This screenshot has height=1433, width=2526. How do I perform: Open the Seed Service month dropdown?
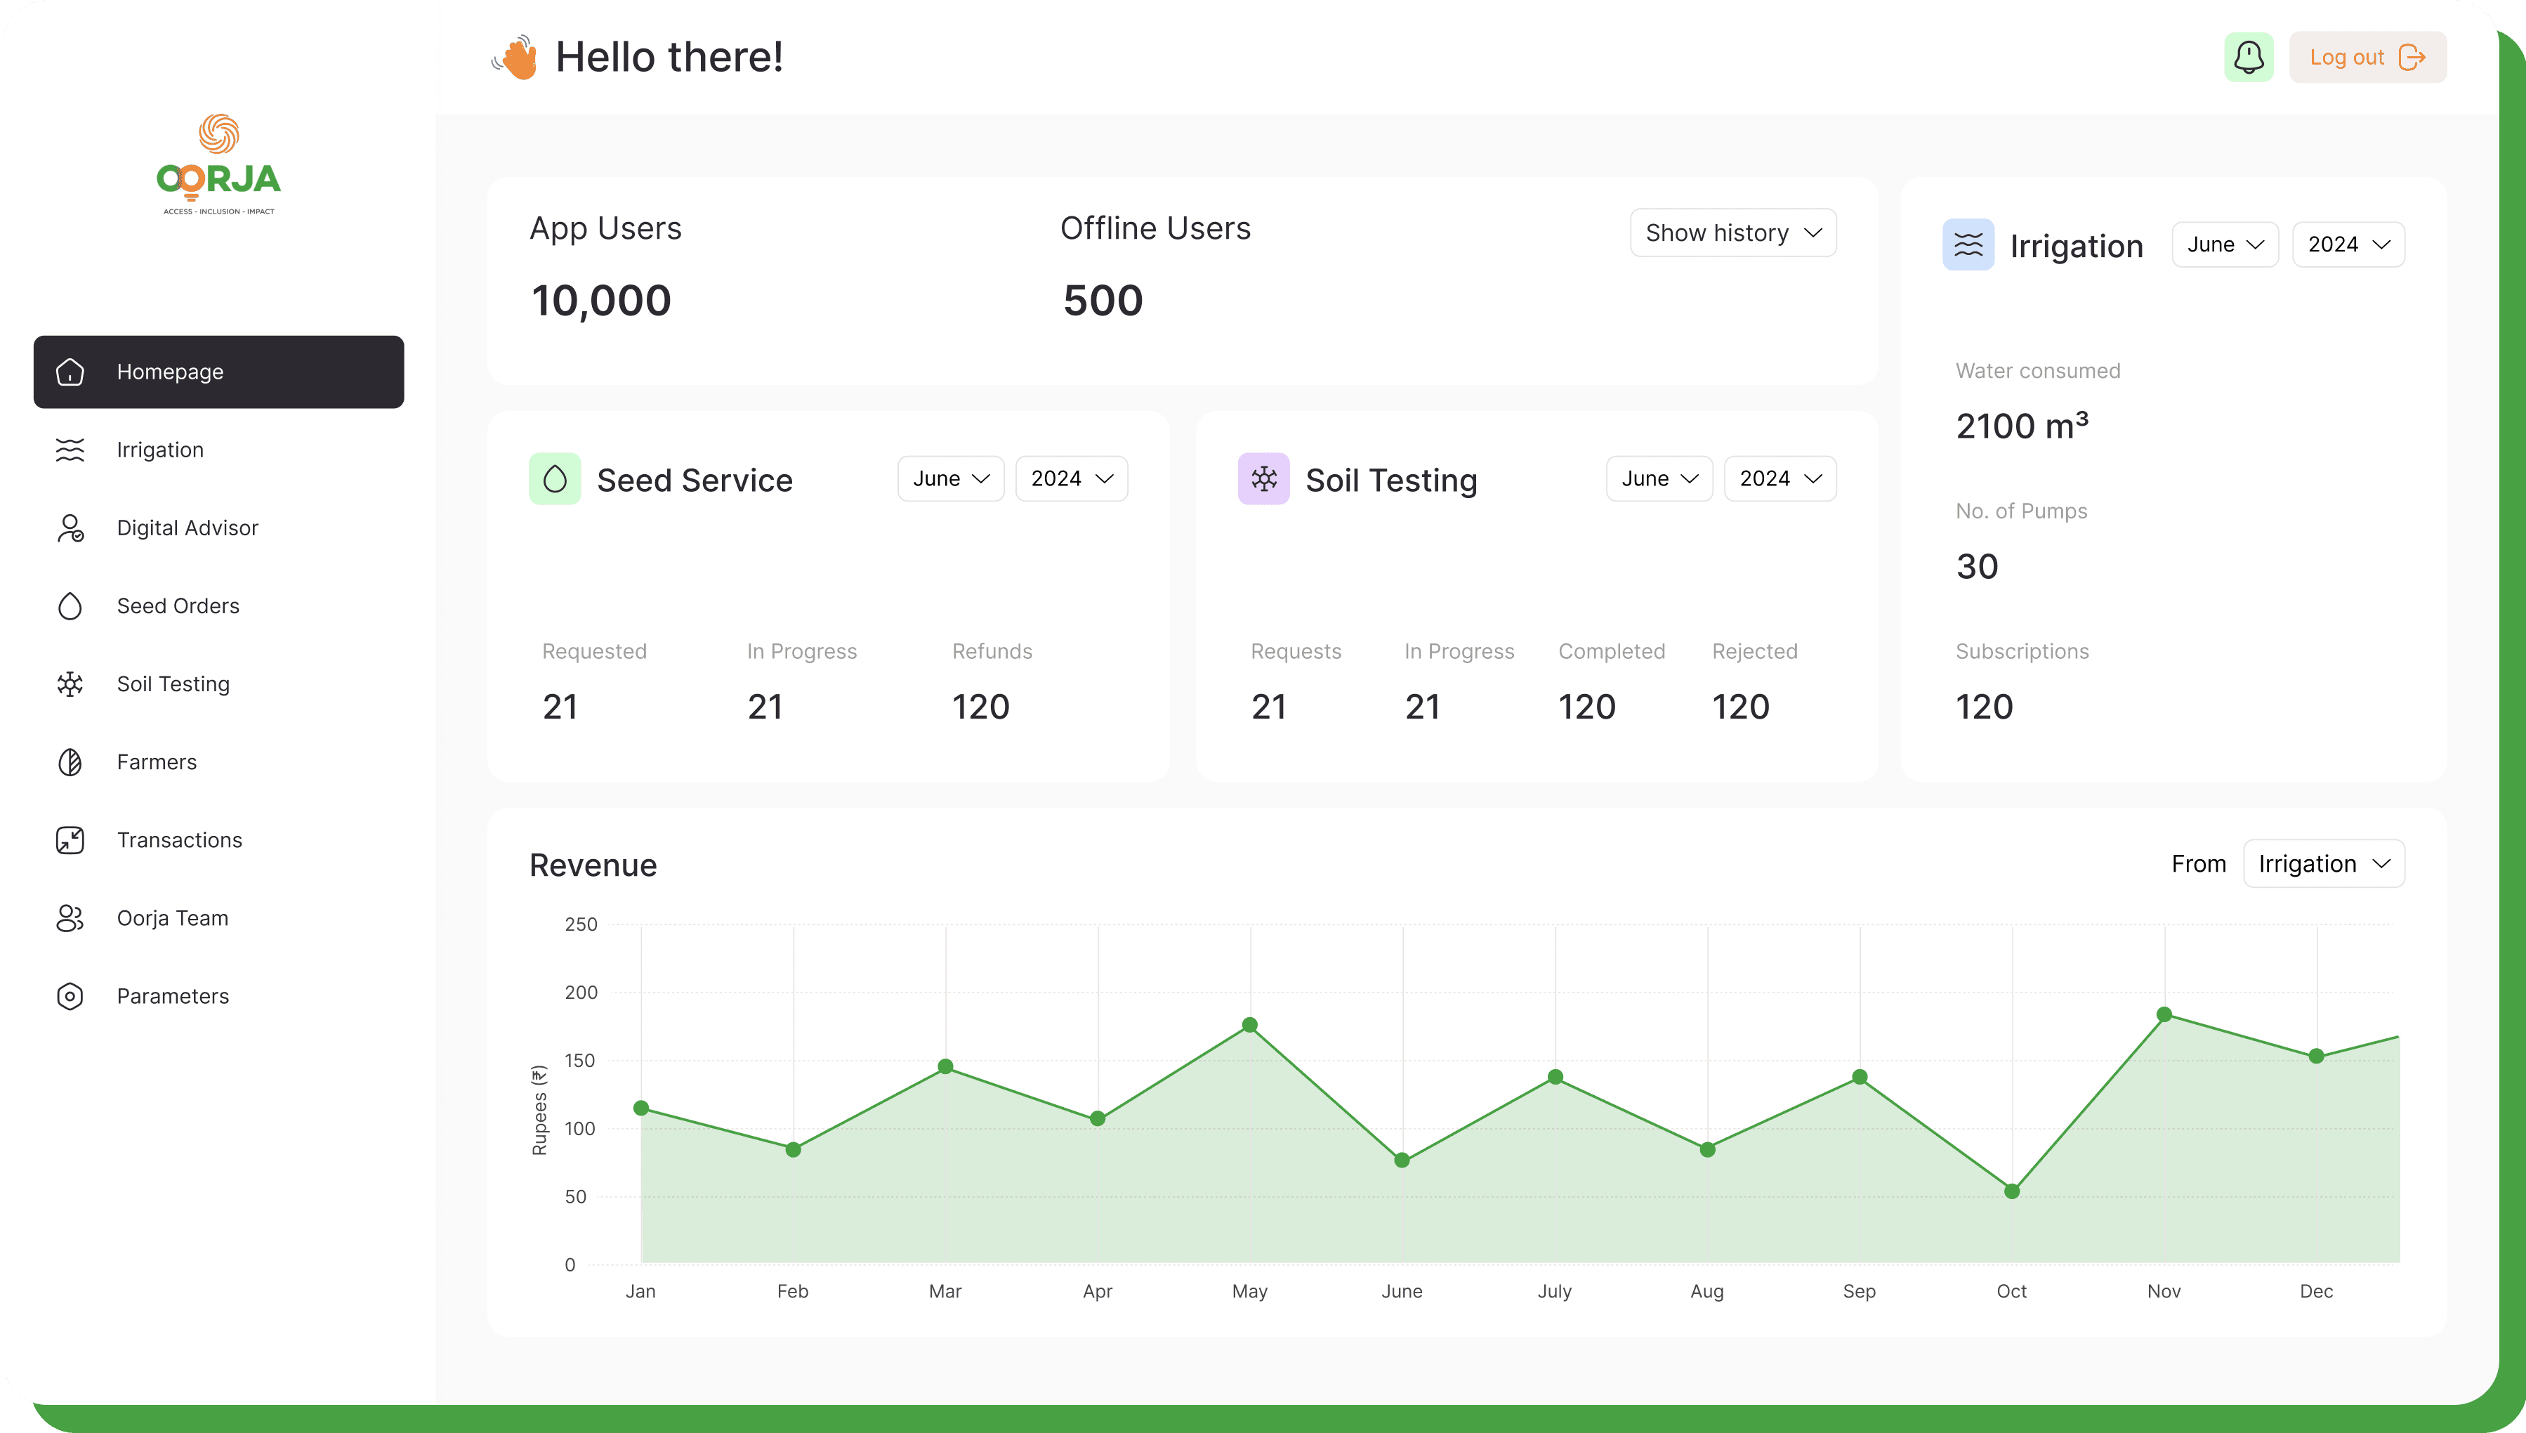(x=949, y=479)
